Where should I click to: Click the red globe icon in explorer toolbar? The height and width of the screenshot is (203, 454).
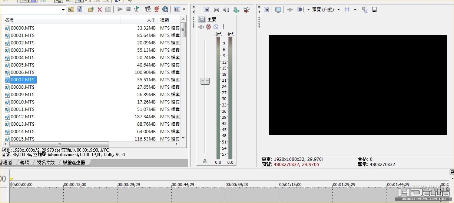click(x=157, y=9)
